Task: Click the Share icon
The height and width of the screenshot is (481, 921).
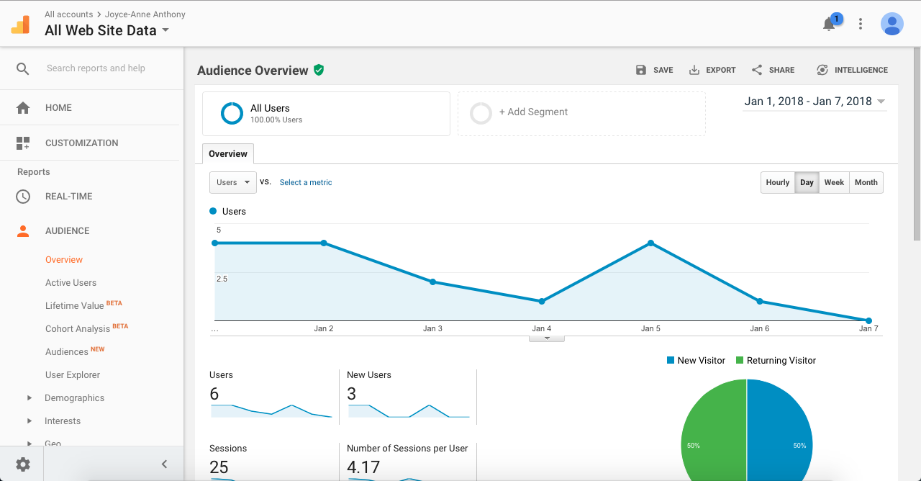Action: [757, 70]
